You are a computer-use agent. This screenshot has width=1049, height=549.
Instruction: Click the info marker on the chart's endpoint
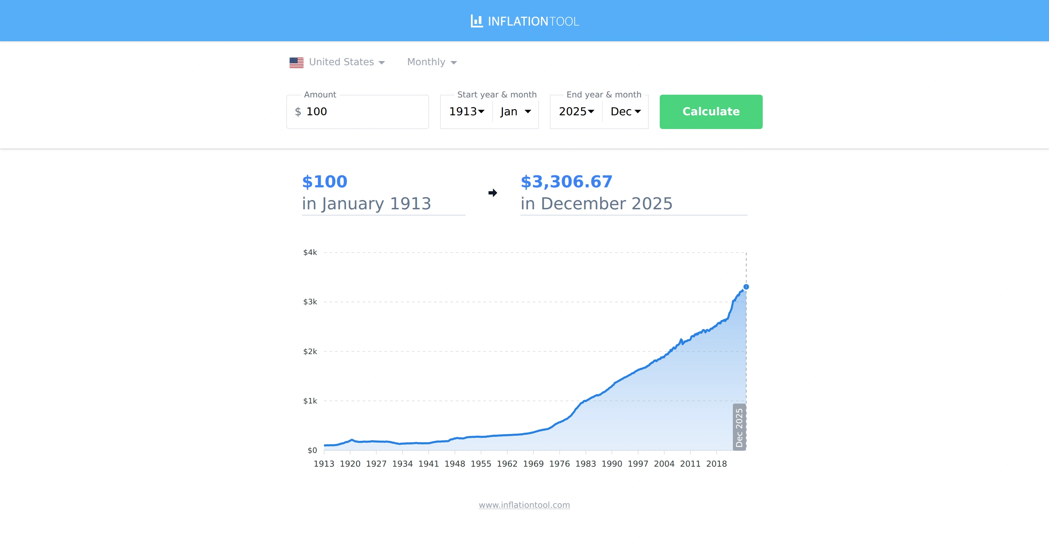(x=746, y=287)
